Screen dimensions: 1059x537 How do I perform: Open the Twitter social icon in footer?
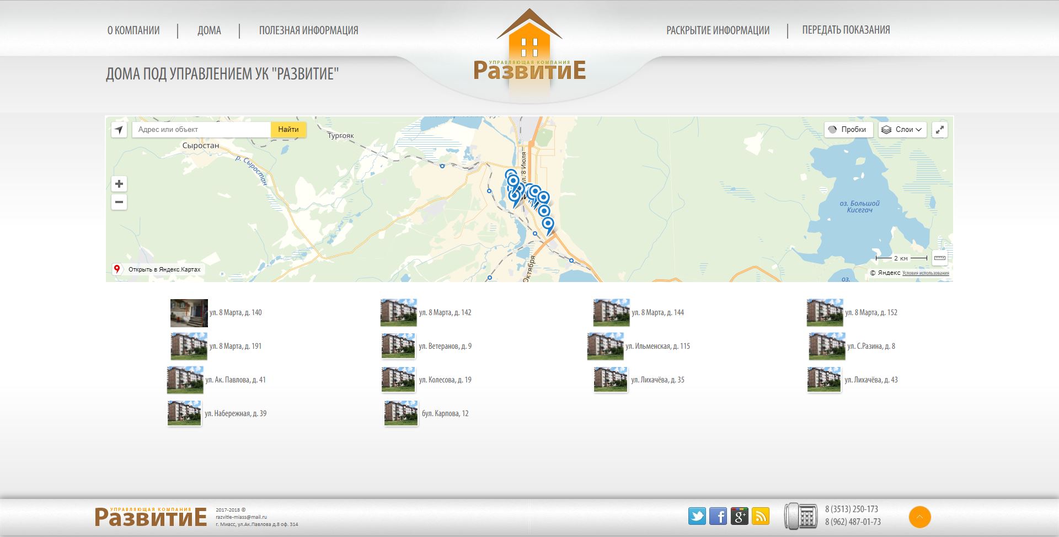(697, 516)
